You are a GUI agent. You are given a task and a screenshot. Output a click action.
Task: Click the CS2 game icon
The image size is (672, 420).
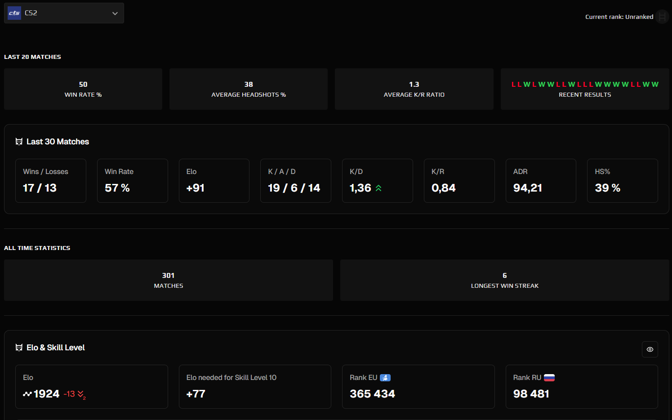(x=14, y=13)
